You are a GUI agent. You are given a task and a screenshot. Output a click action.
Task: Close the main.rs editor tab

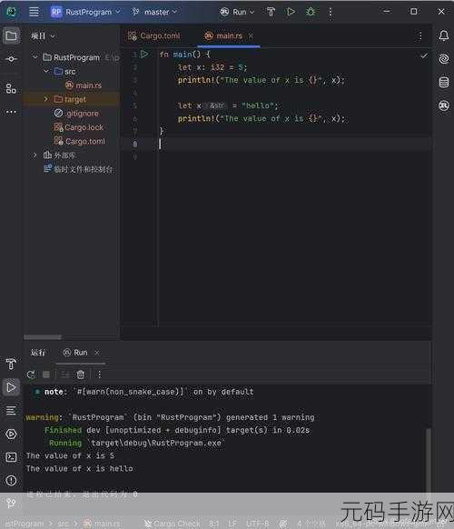pyautogui.click(x=251, y=35)
